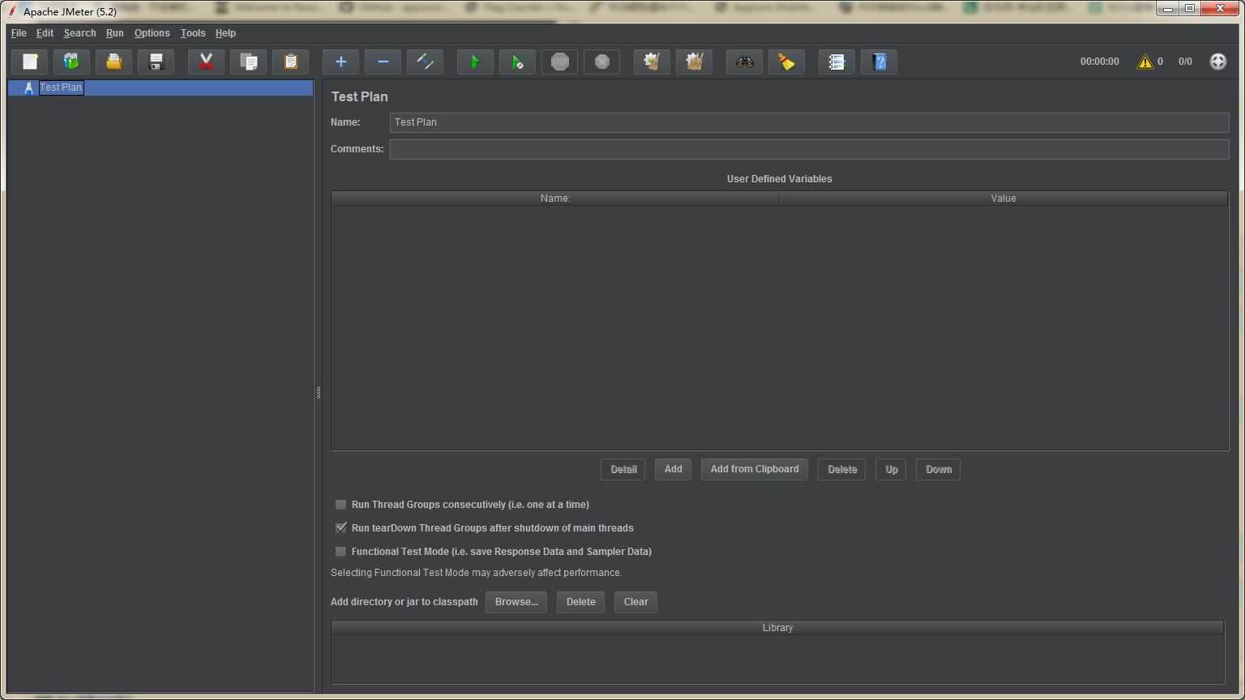This screenshot has width=1245, height=700.
Task: Click the Down button
Action: click(x=939, y=470)
